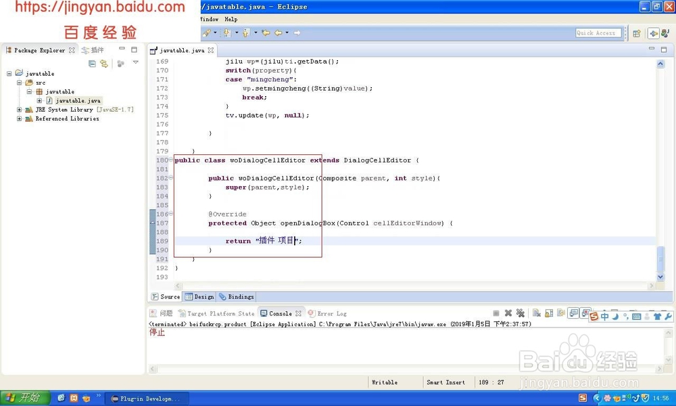Maximize the editor area
Viewport: 676px width, 406px height.
pos(664,49)
